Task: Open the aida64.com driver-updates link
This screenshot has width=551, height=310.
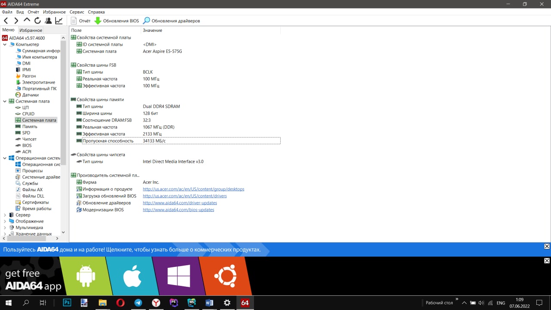Action: coord(180,203)
